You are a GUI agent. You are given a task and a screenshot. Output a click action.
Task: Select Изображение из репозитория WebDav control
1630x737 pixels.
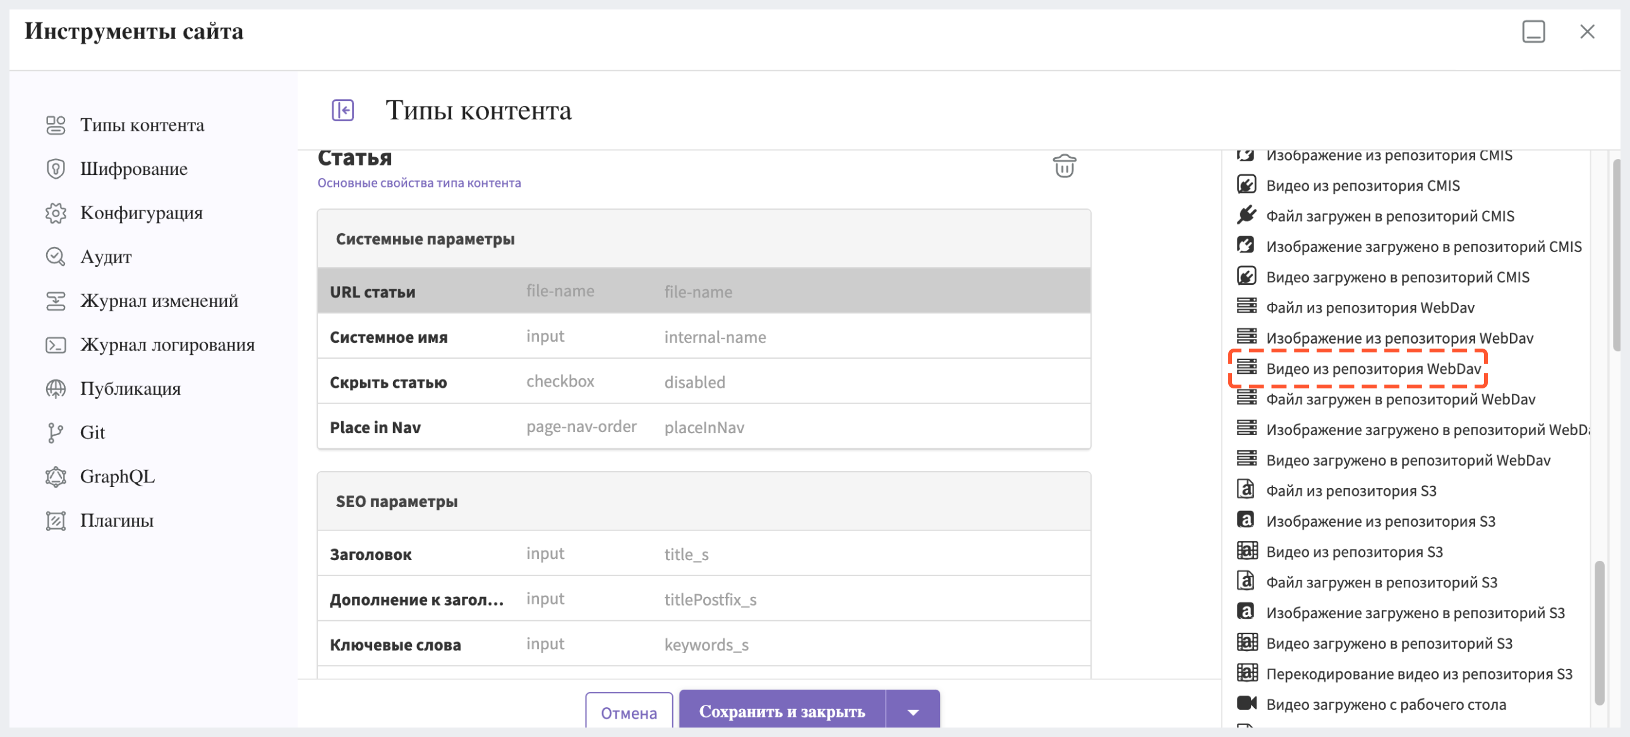click(x=1385, y=338)
